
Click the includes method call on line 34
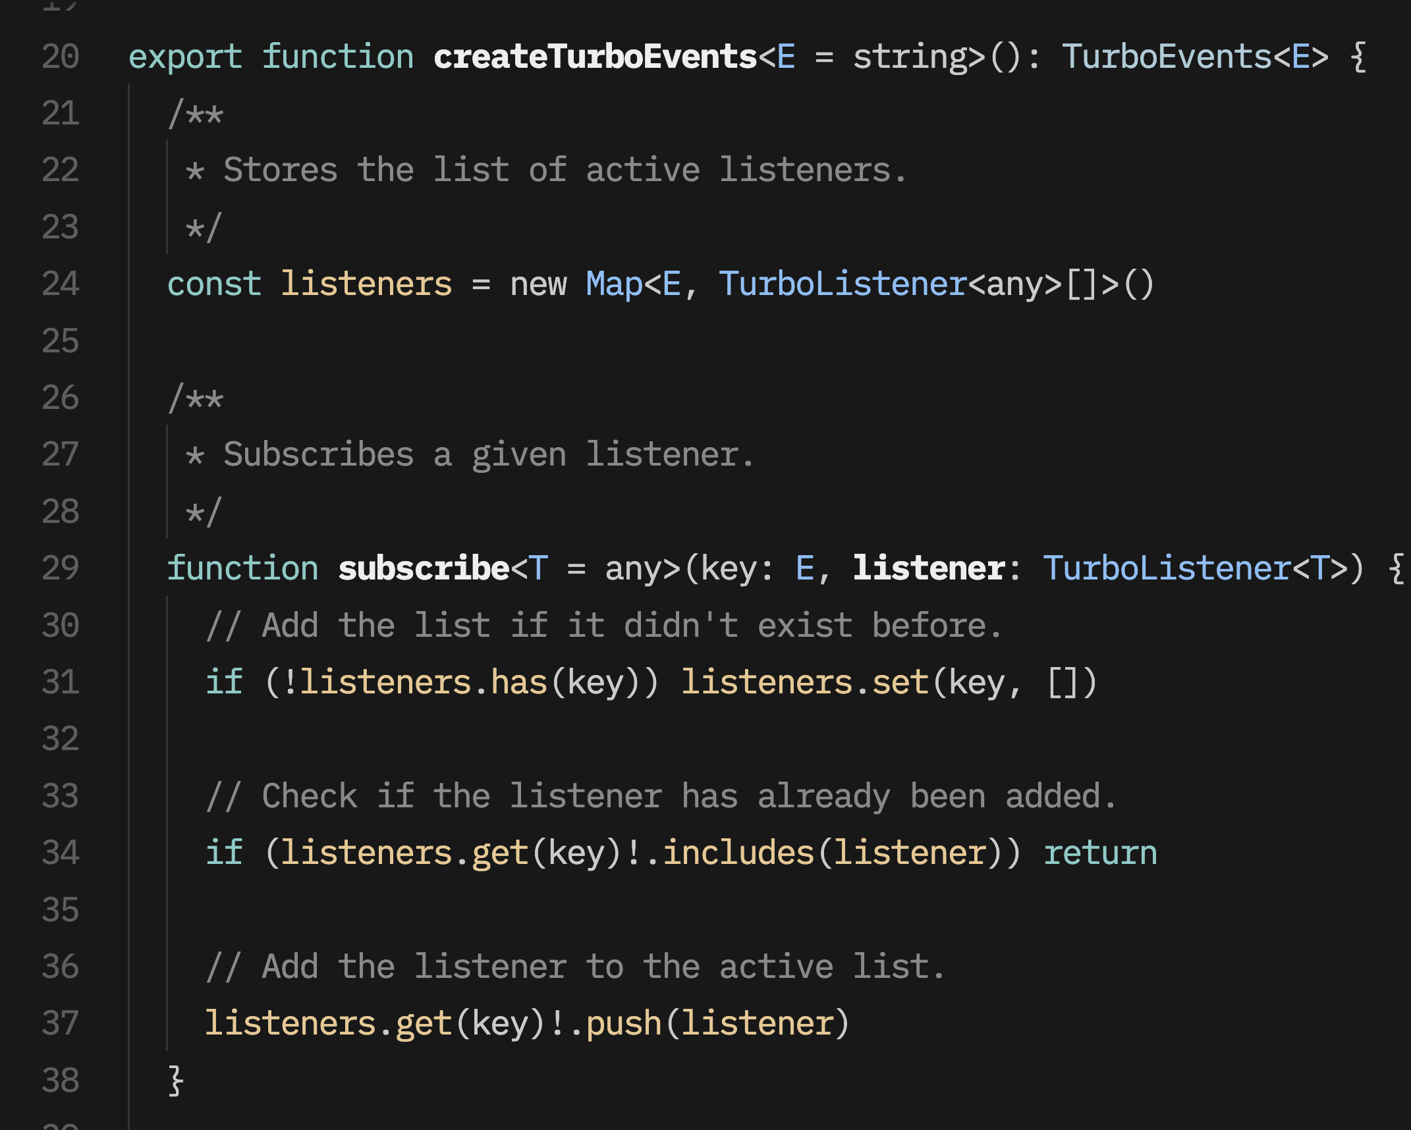(738, 853)
